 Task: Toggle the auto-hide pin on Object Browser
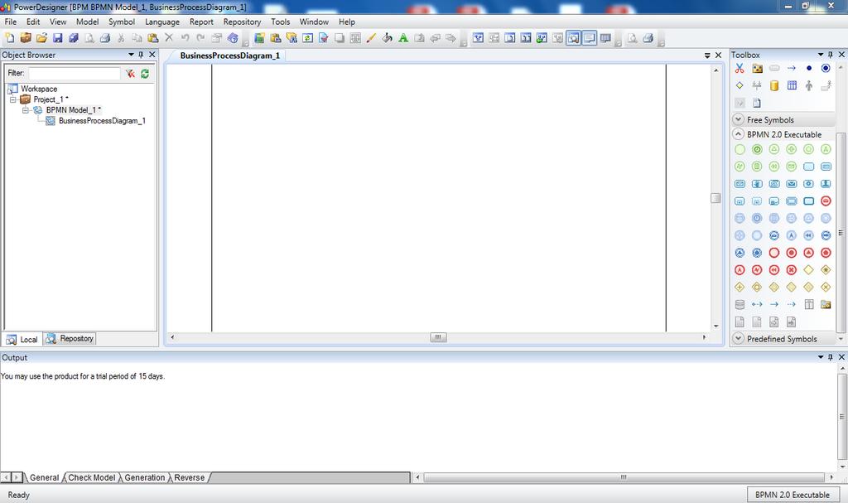point(141,55)
